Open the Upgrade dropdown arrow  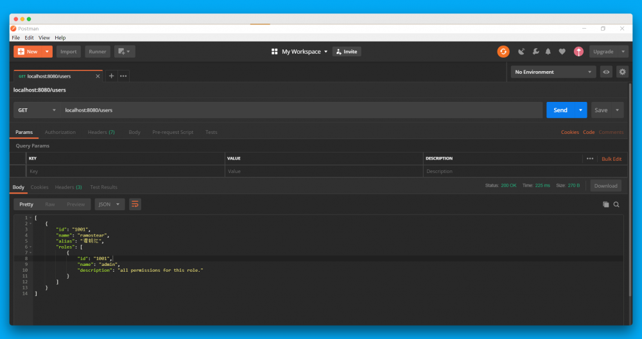[x=623, y=51]
